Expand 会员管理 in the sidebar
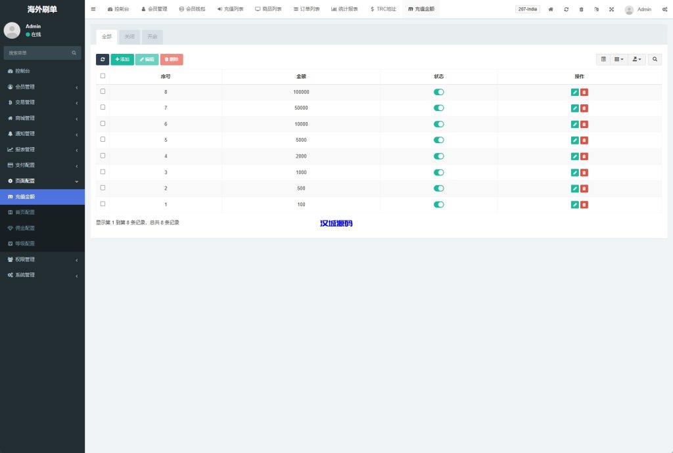 click(x=42, y=87)
